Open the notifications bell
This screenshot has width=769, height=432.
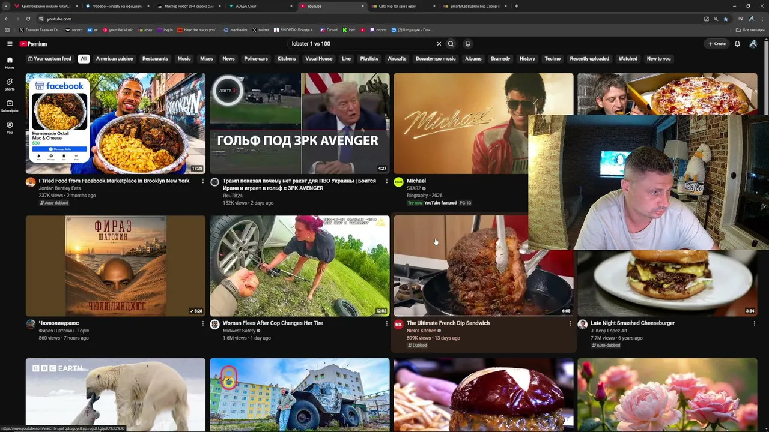pos(737,44)
